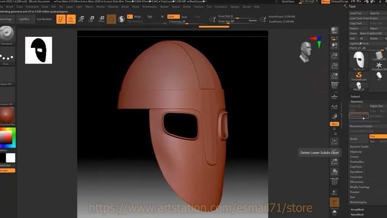Click the QuickSave button

coord(288,1)
